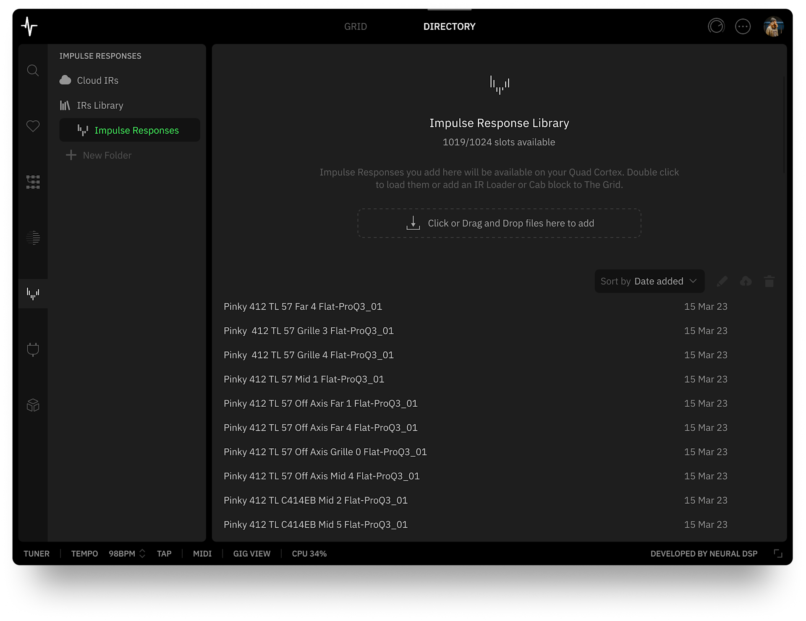The width and height of the screenshot is (806, 621).
Task: Open the plug devices sidebar icon
Action: [33, 349]
